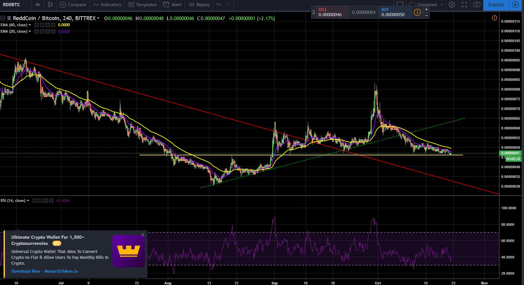Undo the last chart action

pyautogui.click(x=219, y=5)
